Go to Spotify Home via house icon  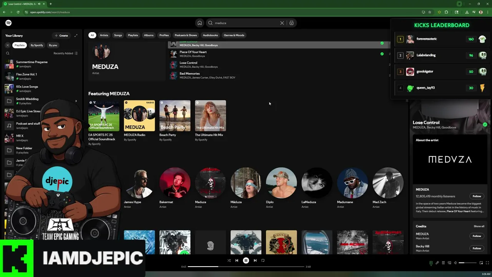tap(199, 23)
